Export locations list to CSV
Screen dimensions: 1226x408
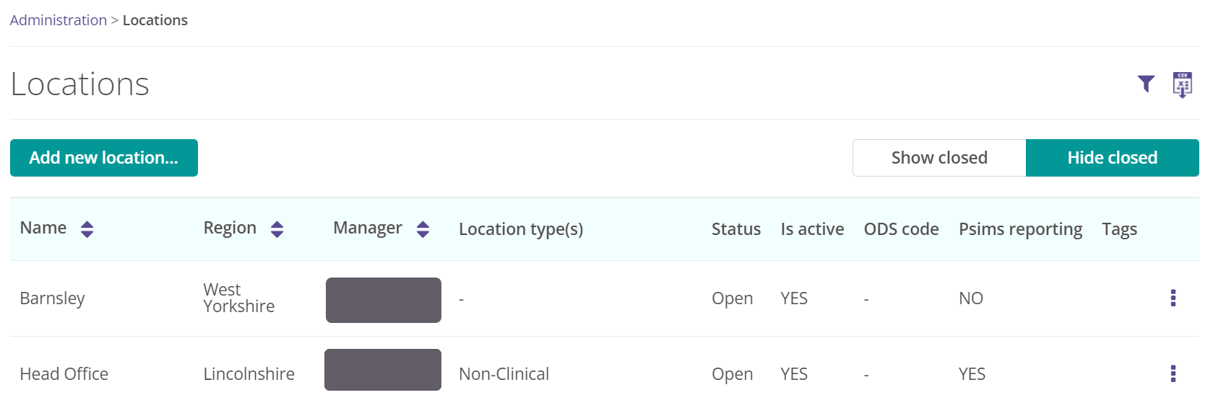[1183, 85]
